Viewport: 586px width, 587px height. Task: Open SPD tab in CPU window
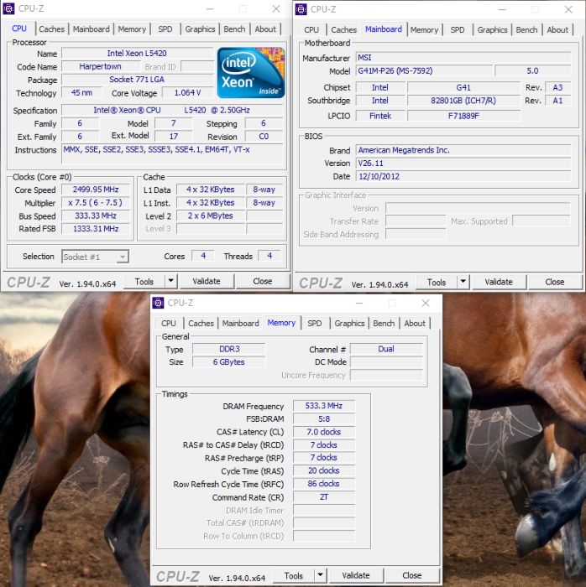pyautogui.click(x=165, y=29)
